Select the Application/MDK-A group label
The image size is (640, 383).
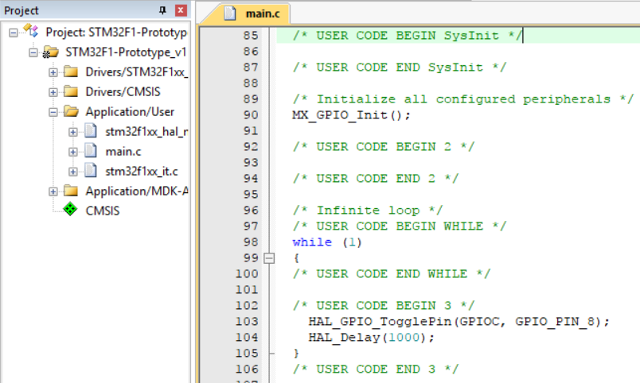(137, 191)
